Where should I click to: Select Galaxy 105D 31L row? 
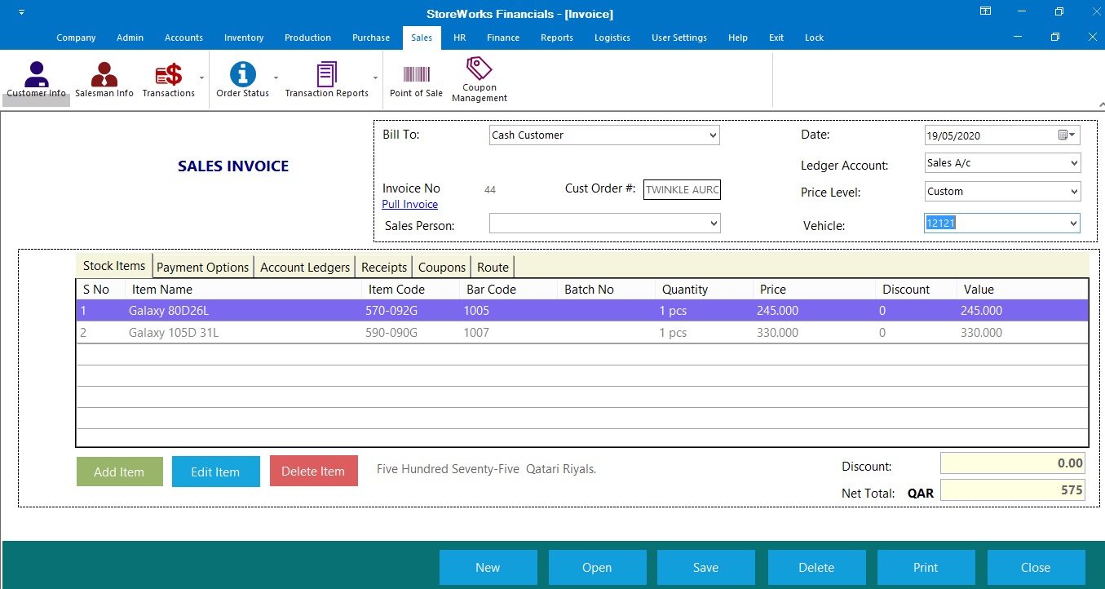(x=582, y=333)
